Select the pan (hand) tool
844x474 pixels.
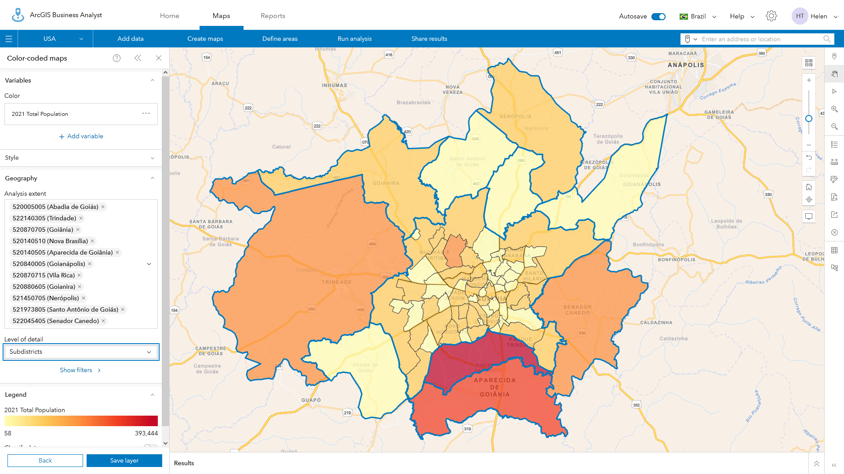[x=834, y=75]
